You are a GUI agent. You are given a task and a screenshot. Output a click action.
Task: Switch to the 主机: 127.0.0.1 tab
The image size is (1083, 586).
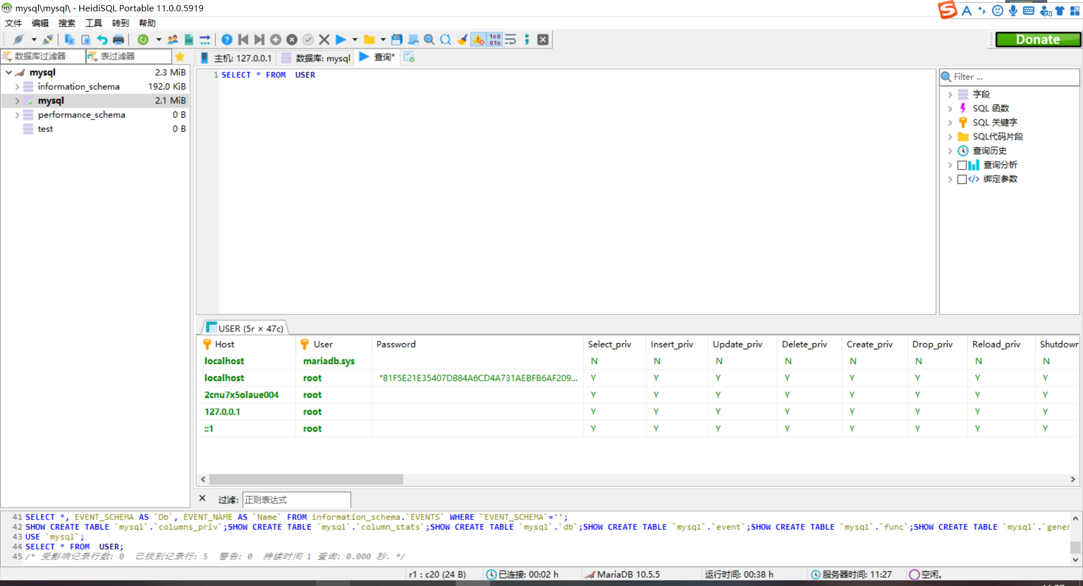236,58
